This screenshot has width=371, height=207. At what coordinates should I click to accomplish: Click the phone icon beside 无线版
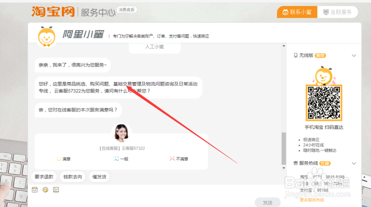(296, 56)
